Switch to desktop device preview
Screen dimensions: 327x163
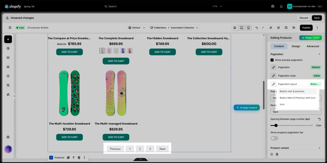pyautogui.click(x=235, y=28)
